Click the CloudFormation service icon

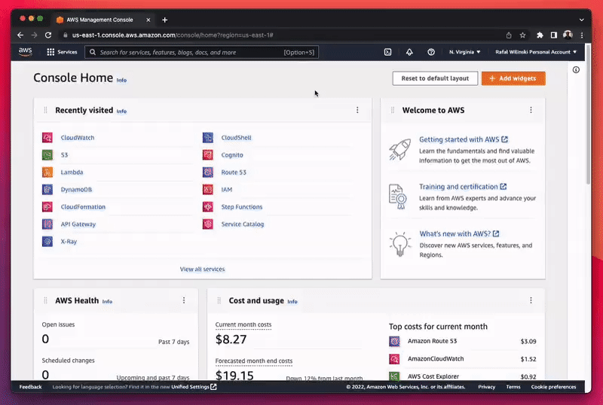(x=47, y=207)
